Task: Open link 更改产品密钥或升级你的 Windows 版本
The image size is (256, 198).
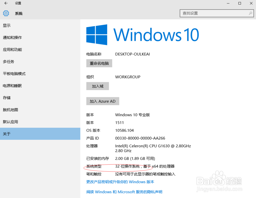Action: pyautogui.click(x=120, y=182)
